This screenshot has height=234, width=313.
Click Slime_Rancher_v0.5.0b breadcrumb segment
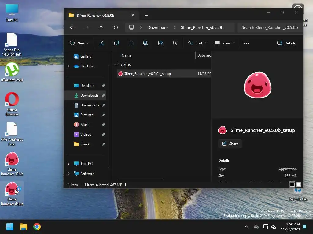coord(202,27)
